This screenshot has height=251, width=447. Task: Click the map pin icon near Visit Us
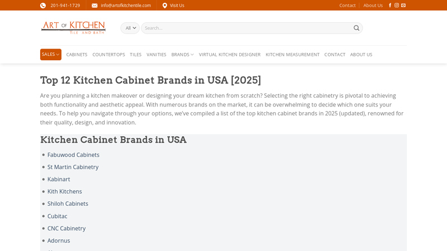coord(165,6)
